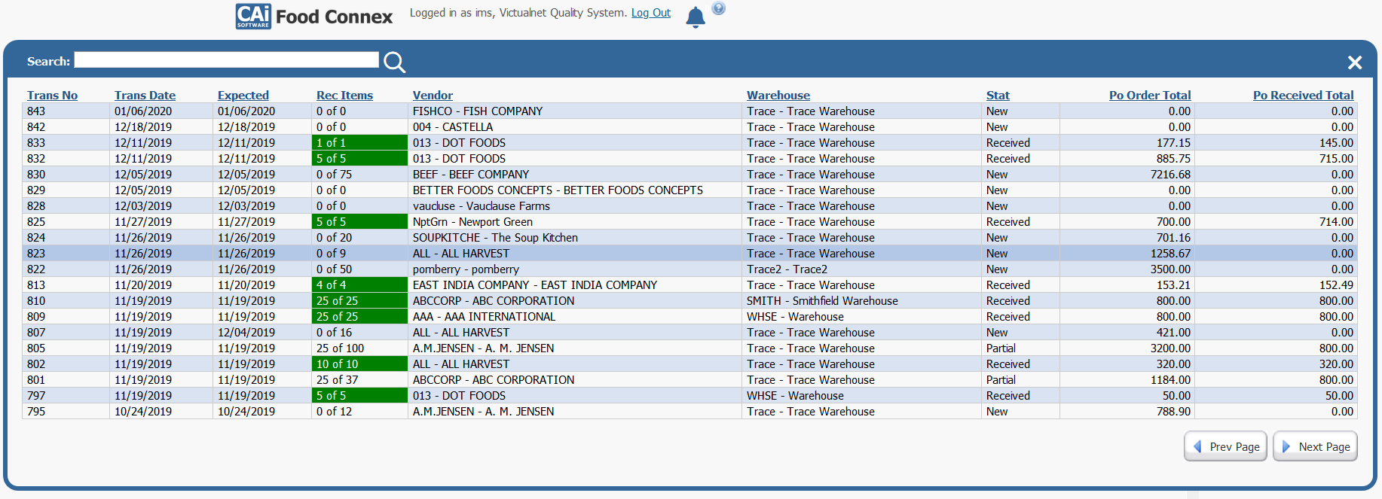Open the notifications bell
Screen dimensions: 1382x499
pyautogui.click(x=695, y=17)
